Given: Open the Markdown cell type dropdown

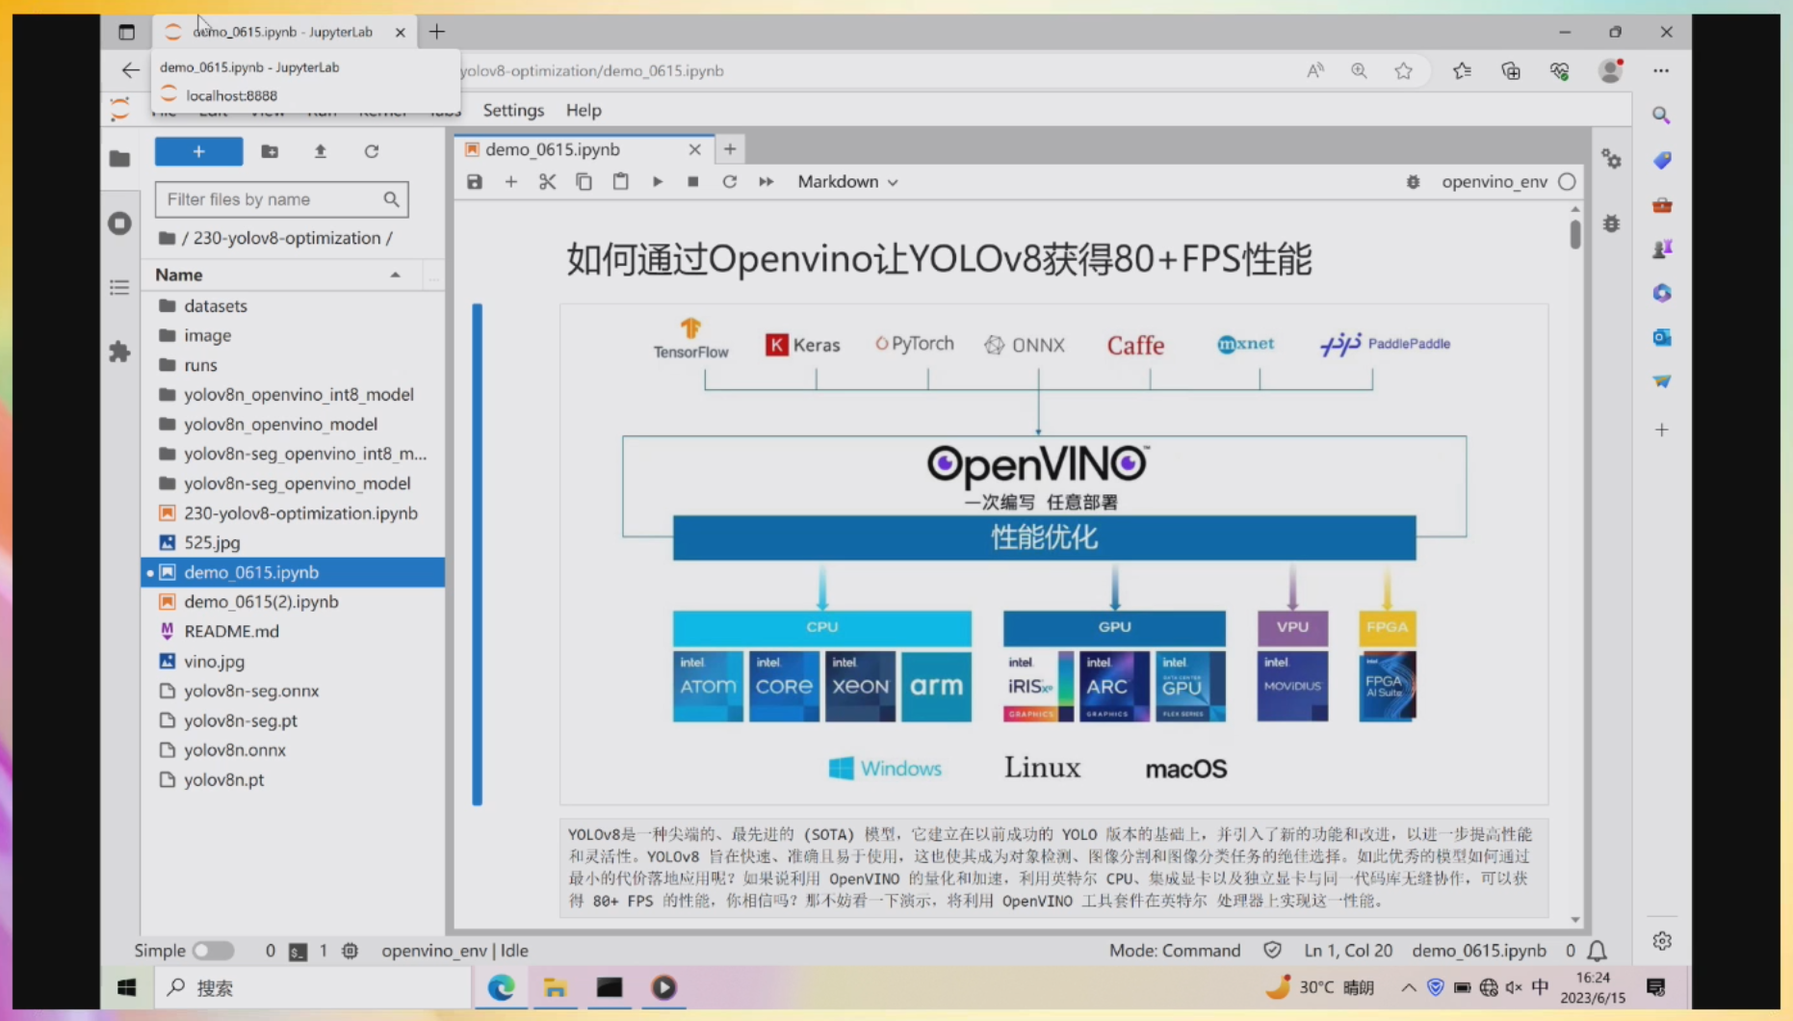Looking at the screenshot, I should pos(847,182).
